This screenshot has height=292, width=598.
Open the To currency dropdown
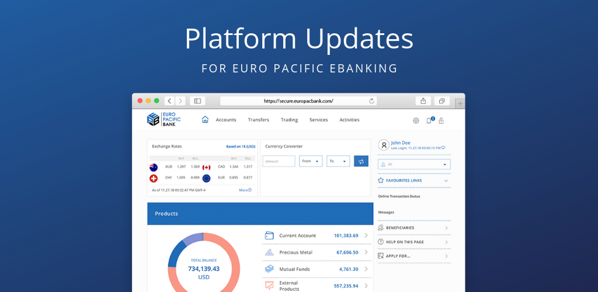point(338,161)
